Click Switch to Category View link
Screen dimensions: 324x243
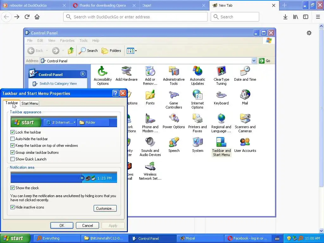coord(58,84)
